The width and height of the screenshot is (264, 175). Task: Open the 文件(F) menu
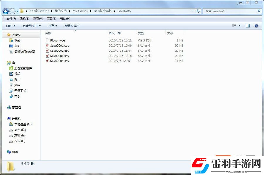(11, 19)
